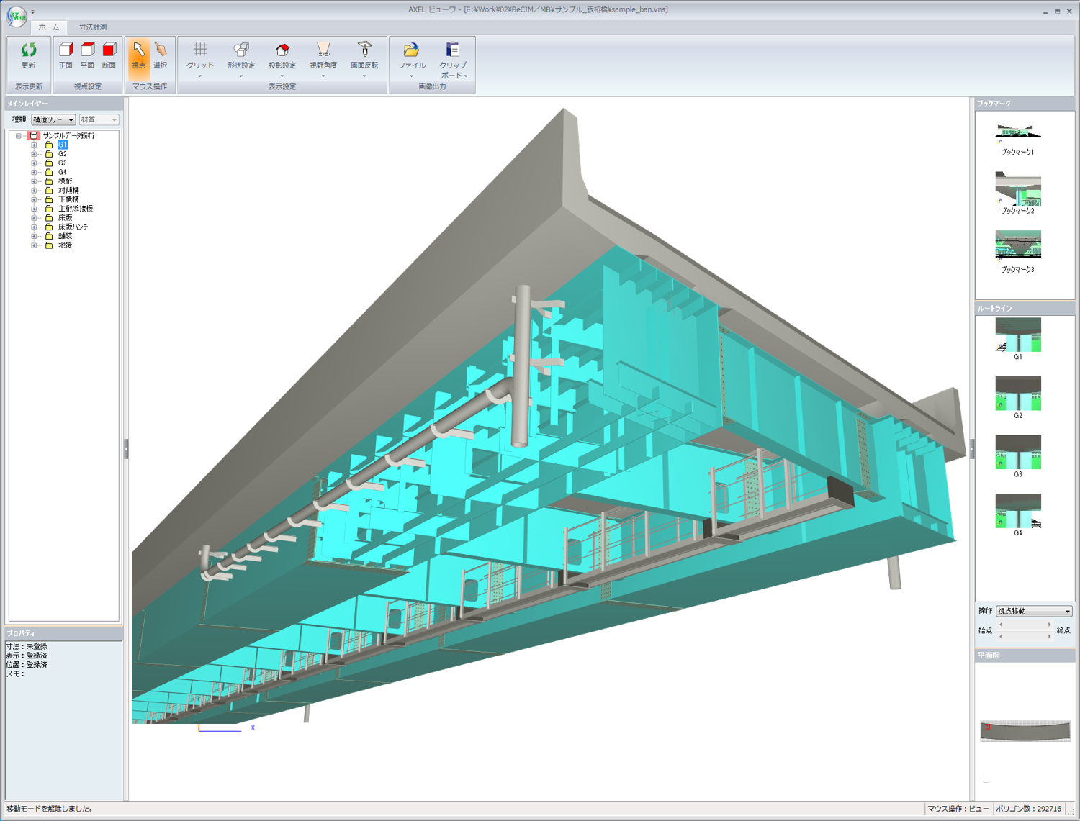
Task: Activate the 断面 section view icon
Action: coord(109,55)
